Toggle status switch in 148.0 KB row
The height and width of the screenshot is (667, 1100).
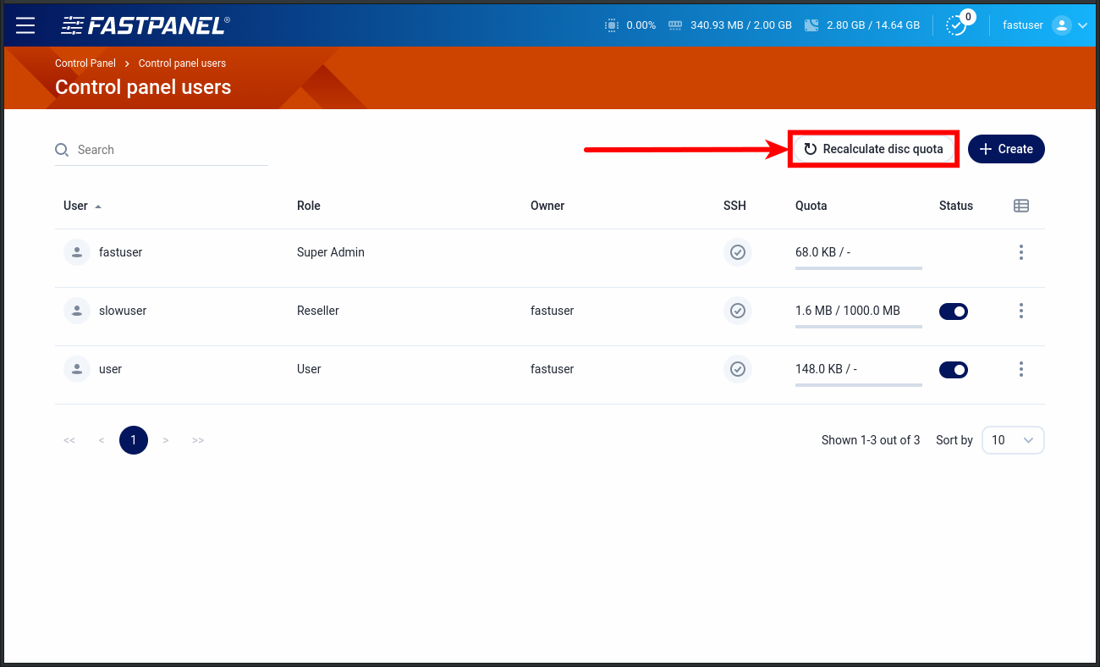(954, 370)
